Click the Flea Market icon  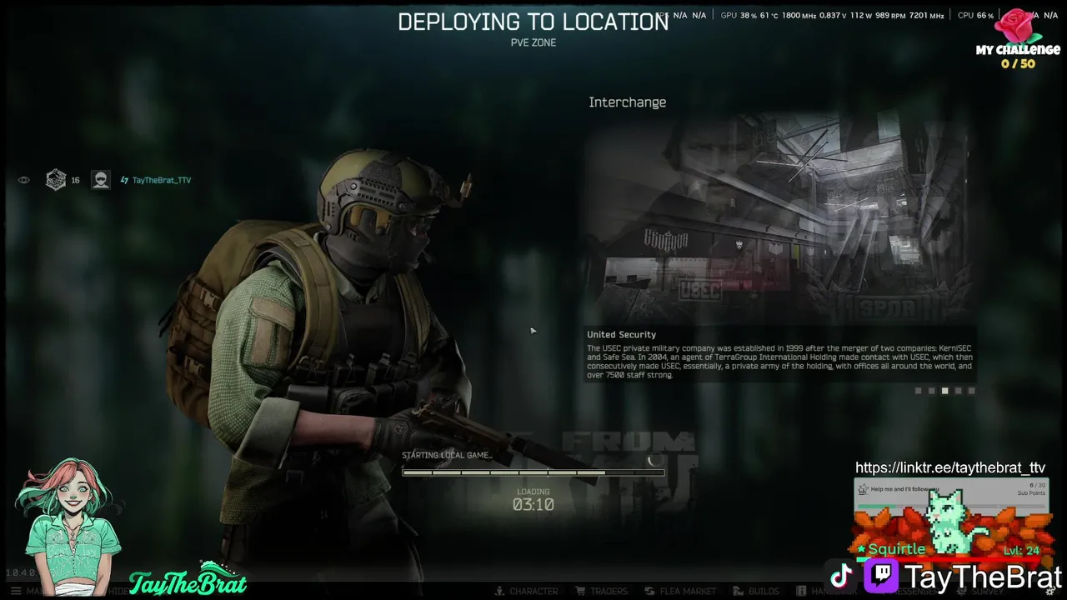(650, 591)
